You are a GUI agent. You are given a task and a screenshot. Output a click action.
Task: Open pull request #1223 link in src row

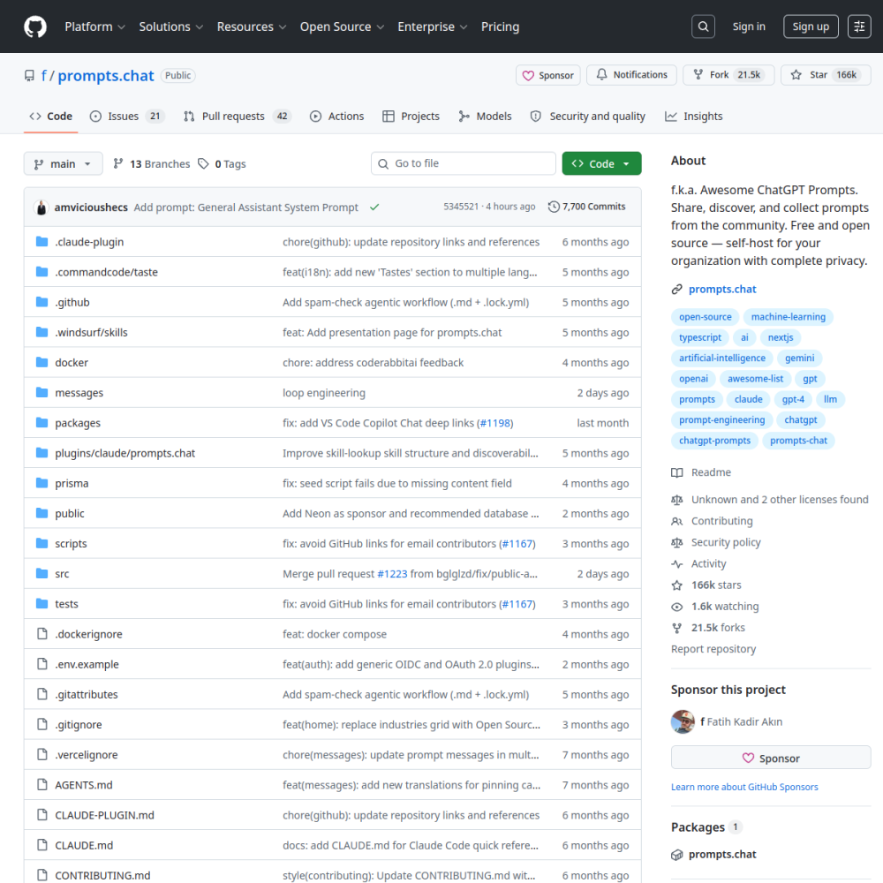click(x=392, y=573)
